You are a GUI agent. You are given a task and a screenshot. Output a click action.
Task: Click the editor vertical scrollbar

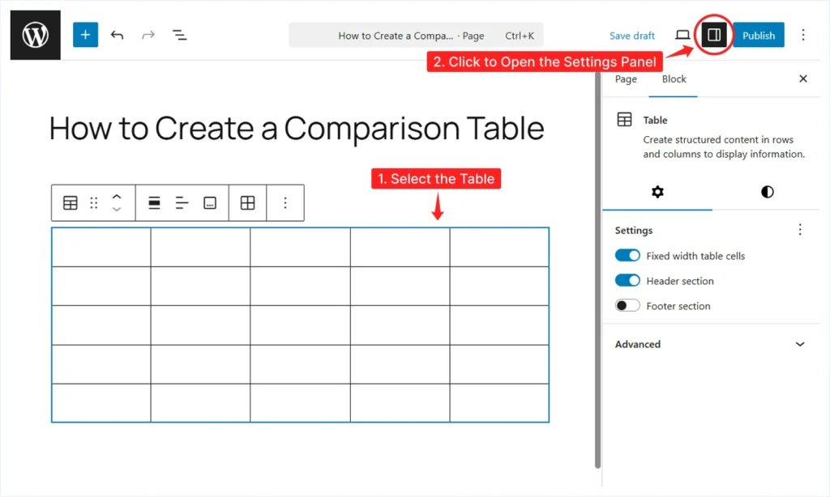597,270
